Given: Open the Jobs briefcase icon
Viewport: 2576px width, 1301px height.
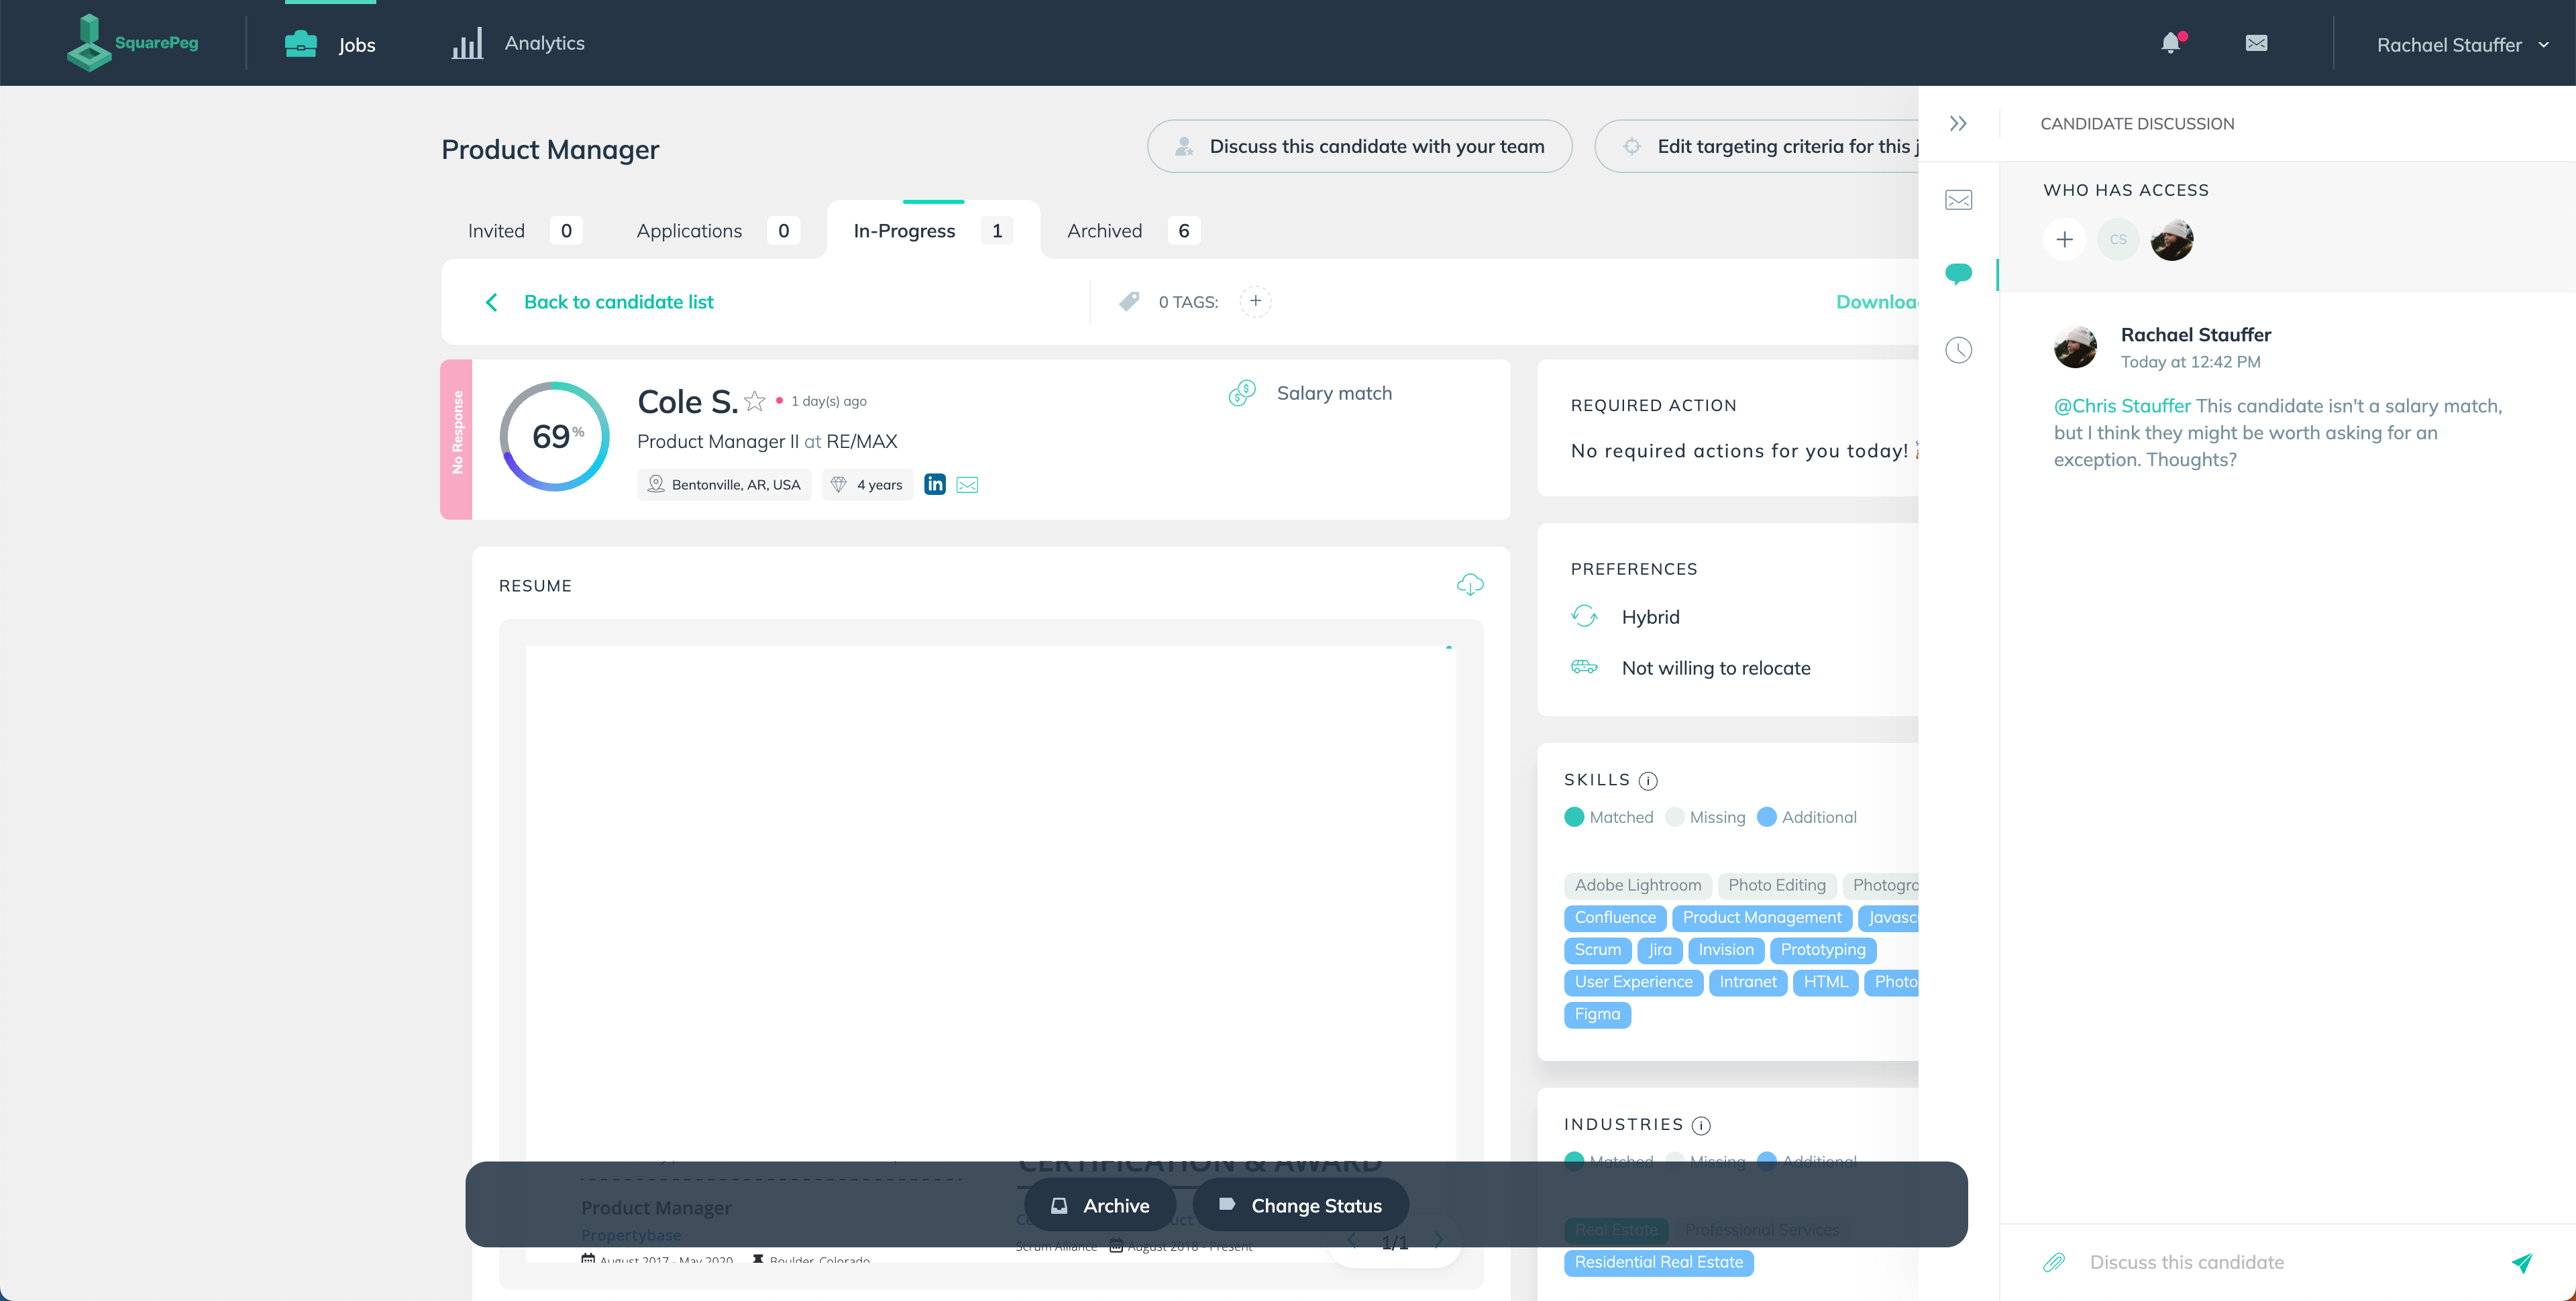Looking at the screenshot, I should point(301,44).
